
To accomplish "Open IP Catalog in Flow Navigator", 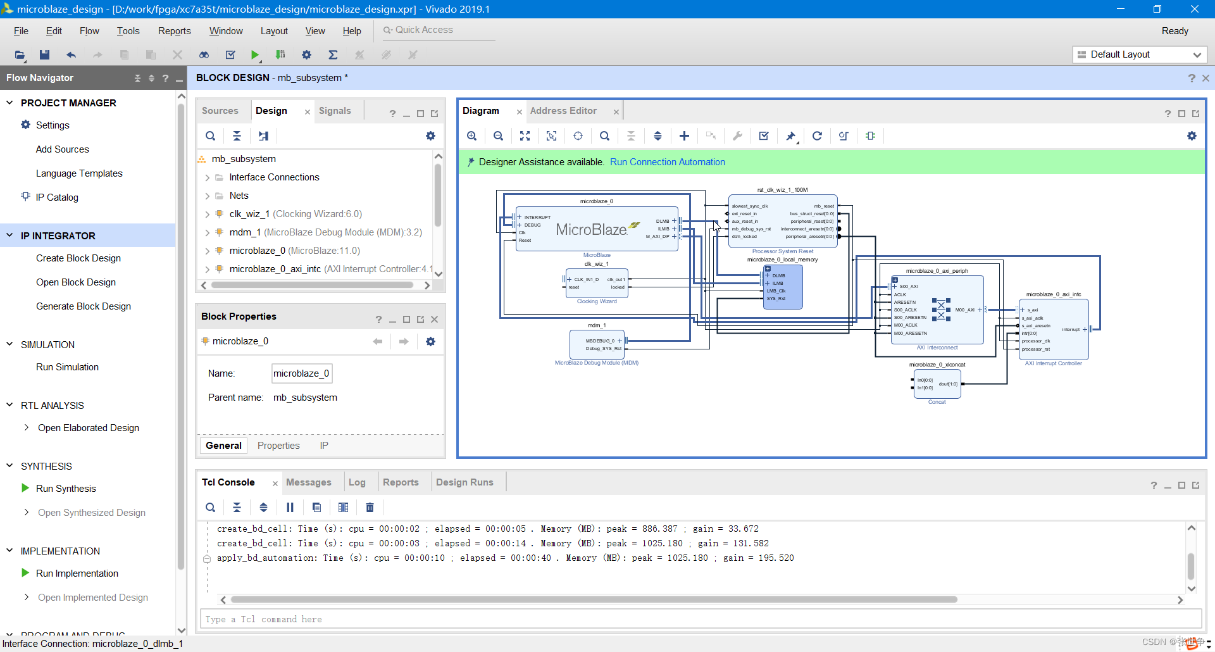I will [57, 197].
